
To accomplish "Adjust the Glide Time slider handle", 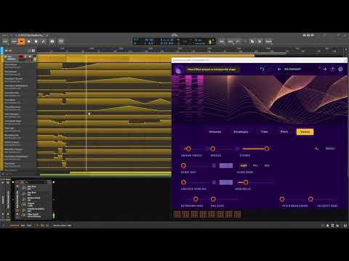I will pyautogui.click(x=183, y=165).
